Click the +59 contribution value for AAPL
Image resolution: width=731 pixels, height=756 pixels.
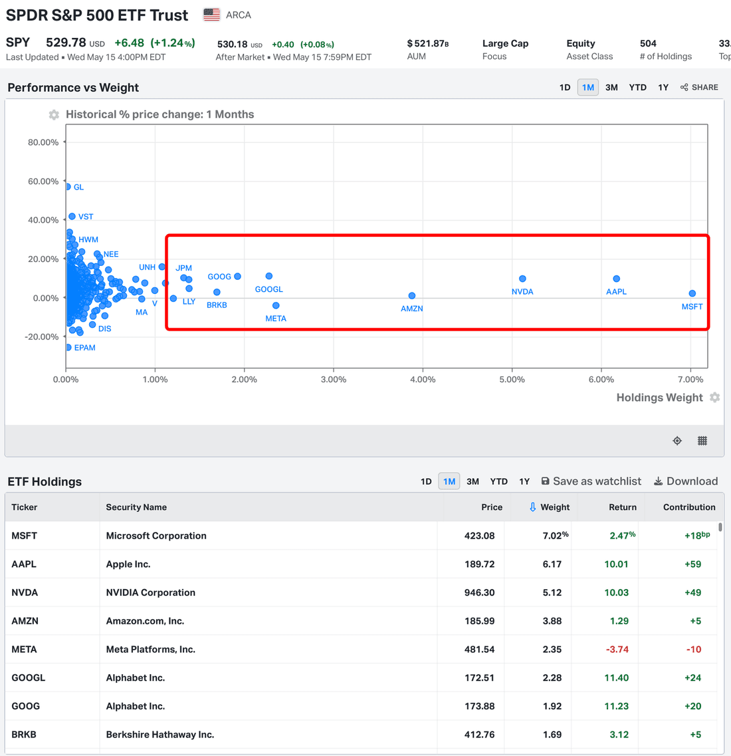[693, 564]
